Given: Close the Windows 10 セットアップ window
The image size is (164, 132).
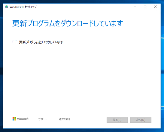Looking at the screenshot, I should [x=156, y=7].
